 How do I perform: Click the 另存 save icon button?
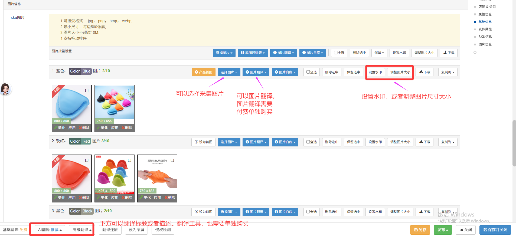pyautogui.click(x=420, y=230)
